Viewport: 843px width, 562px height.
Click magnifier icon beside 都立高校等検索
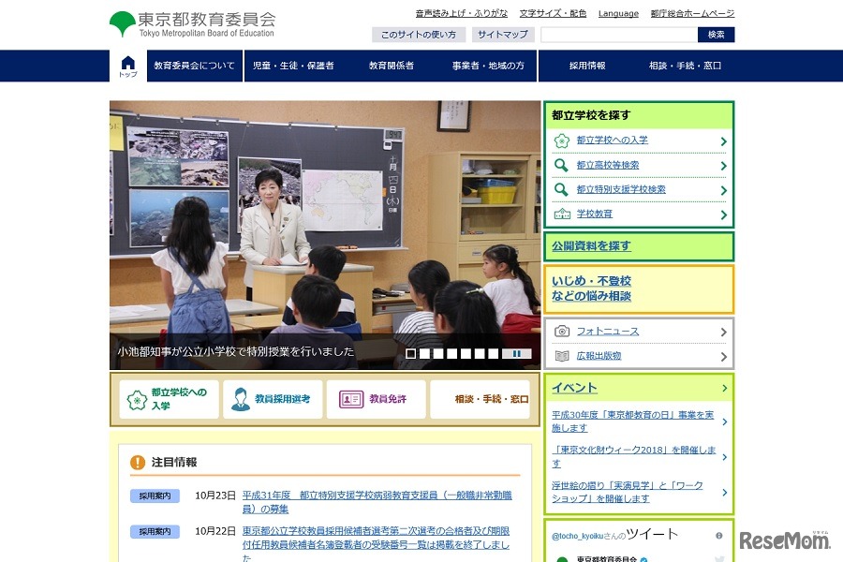click(561, 165)
